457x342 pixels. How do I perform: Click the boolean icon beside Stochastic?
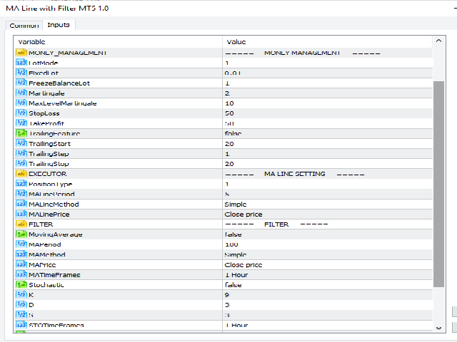21,284
